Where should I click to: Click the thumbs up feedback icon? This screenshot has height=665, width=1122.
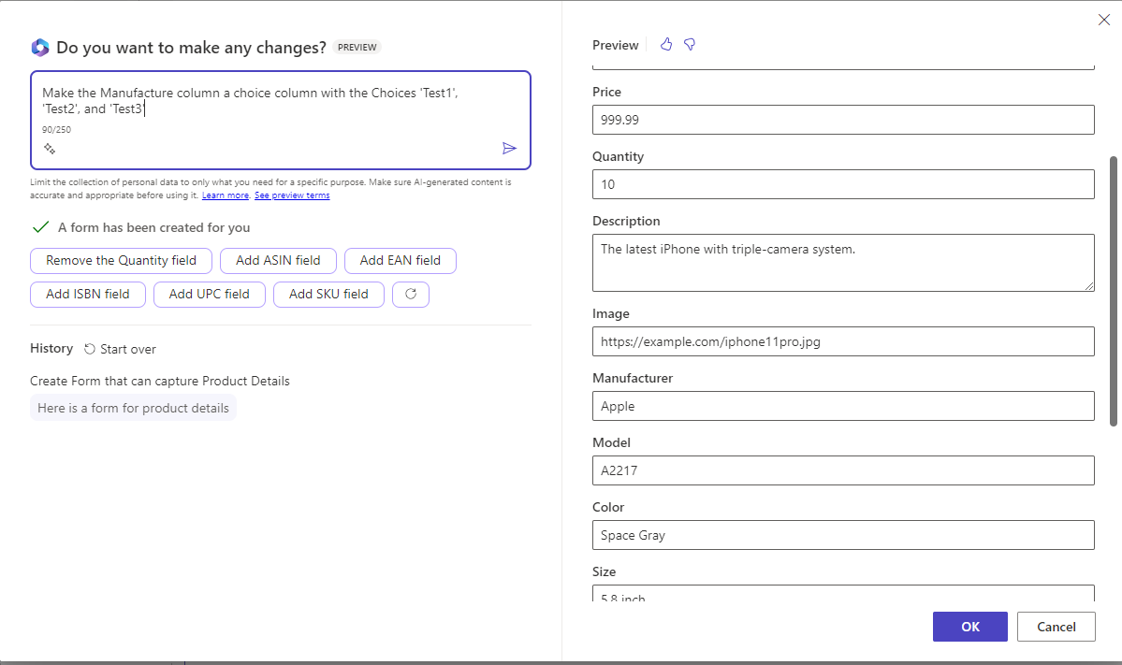(x=666, y=45)
